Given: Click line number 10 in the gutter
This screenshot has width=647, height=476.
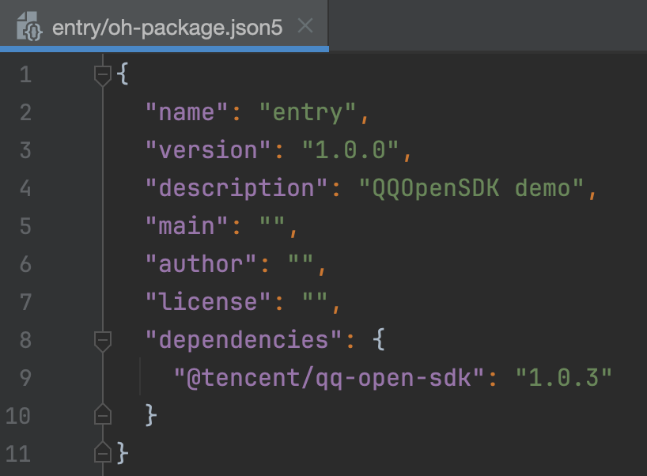Looking at the screenshot, I should click(x=18, y=416).
